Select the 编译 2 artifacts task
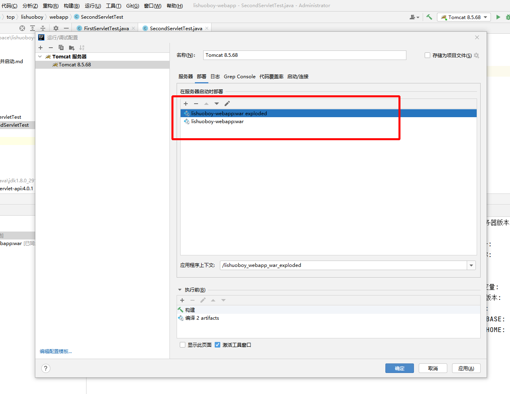Viewport: 510px width, 394px height. (329, 318)
